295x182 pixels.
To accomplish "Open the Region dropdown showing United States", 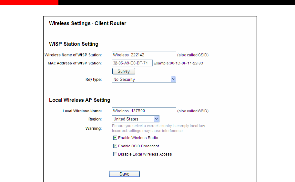I will pos(136,119).
